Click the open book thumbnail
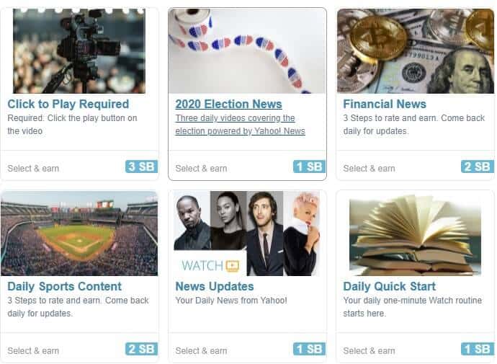This screenshot has height=364, width=497. (x=415, y=234)
